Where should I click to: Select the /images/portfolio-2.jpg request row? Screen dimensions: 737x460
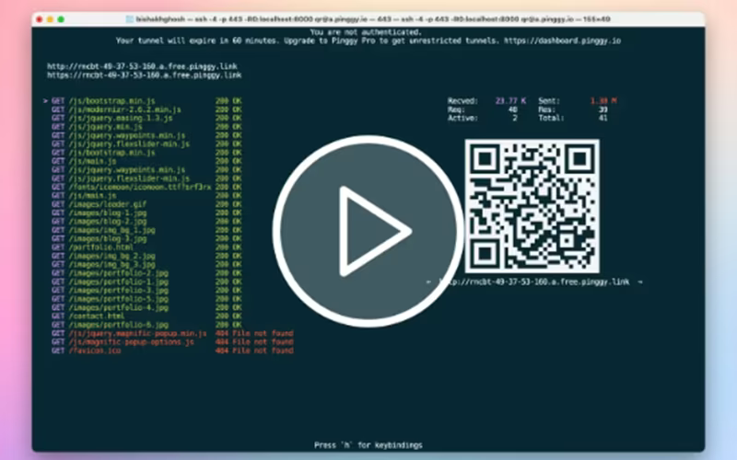point(146,272)
